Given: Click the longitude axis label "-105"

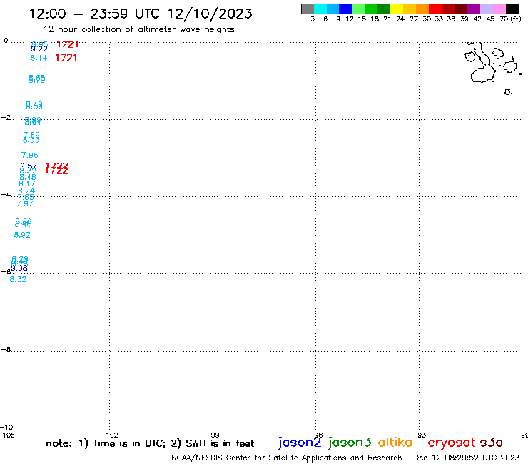Looking at the screenshot, I should click(7, 435).
